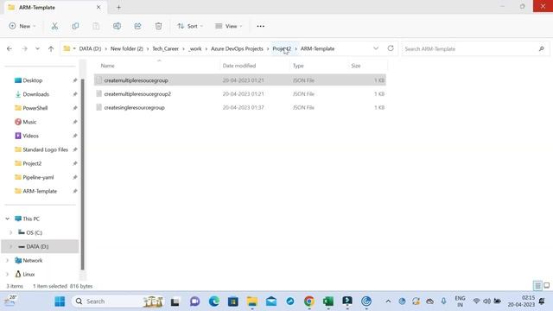Open recent locations dropdown arrow

[x=37, y=48]
